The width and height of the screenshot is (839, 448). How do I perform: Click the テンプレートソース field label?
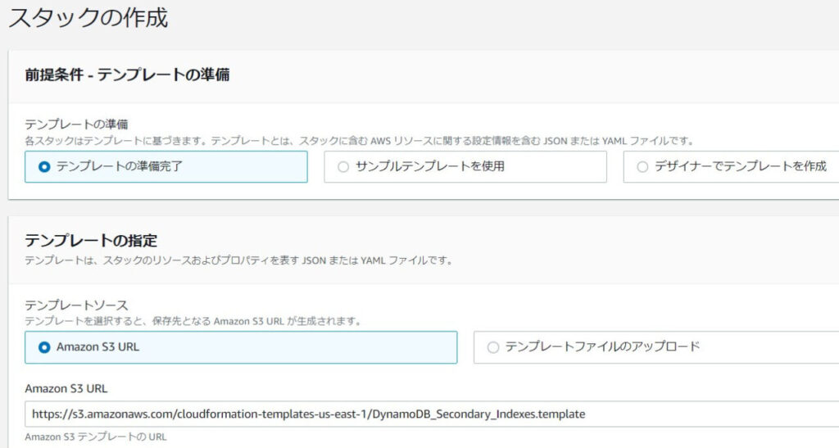[x=76, y=305]
